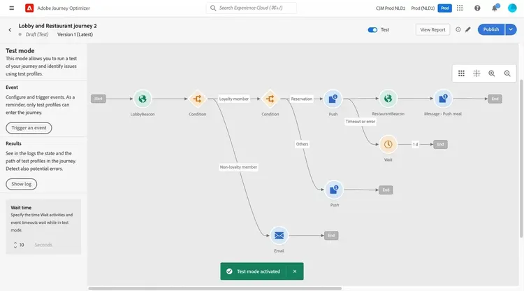Zoom in on the journey canvas

click(492, 73)
